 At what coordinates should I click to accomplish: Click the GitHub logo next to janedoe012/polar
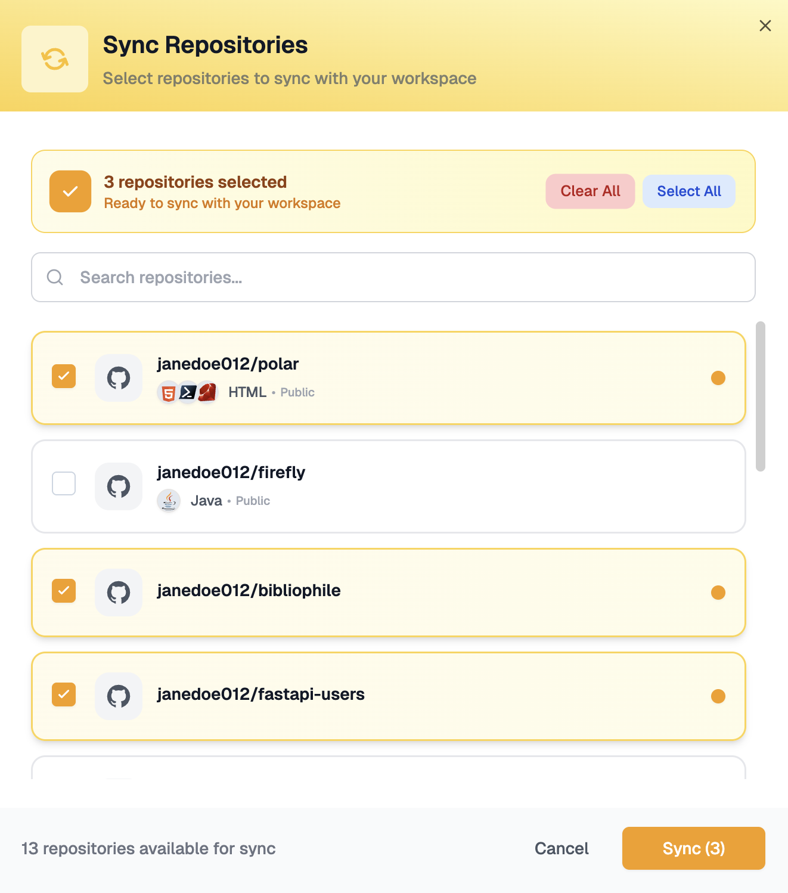pyautogui.click(x=118, y=377)
